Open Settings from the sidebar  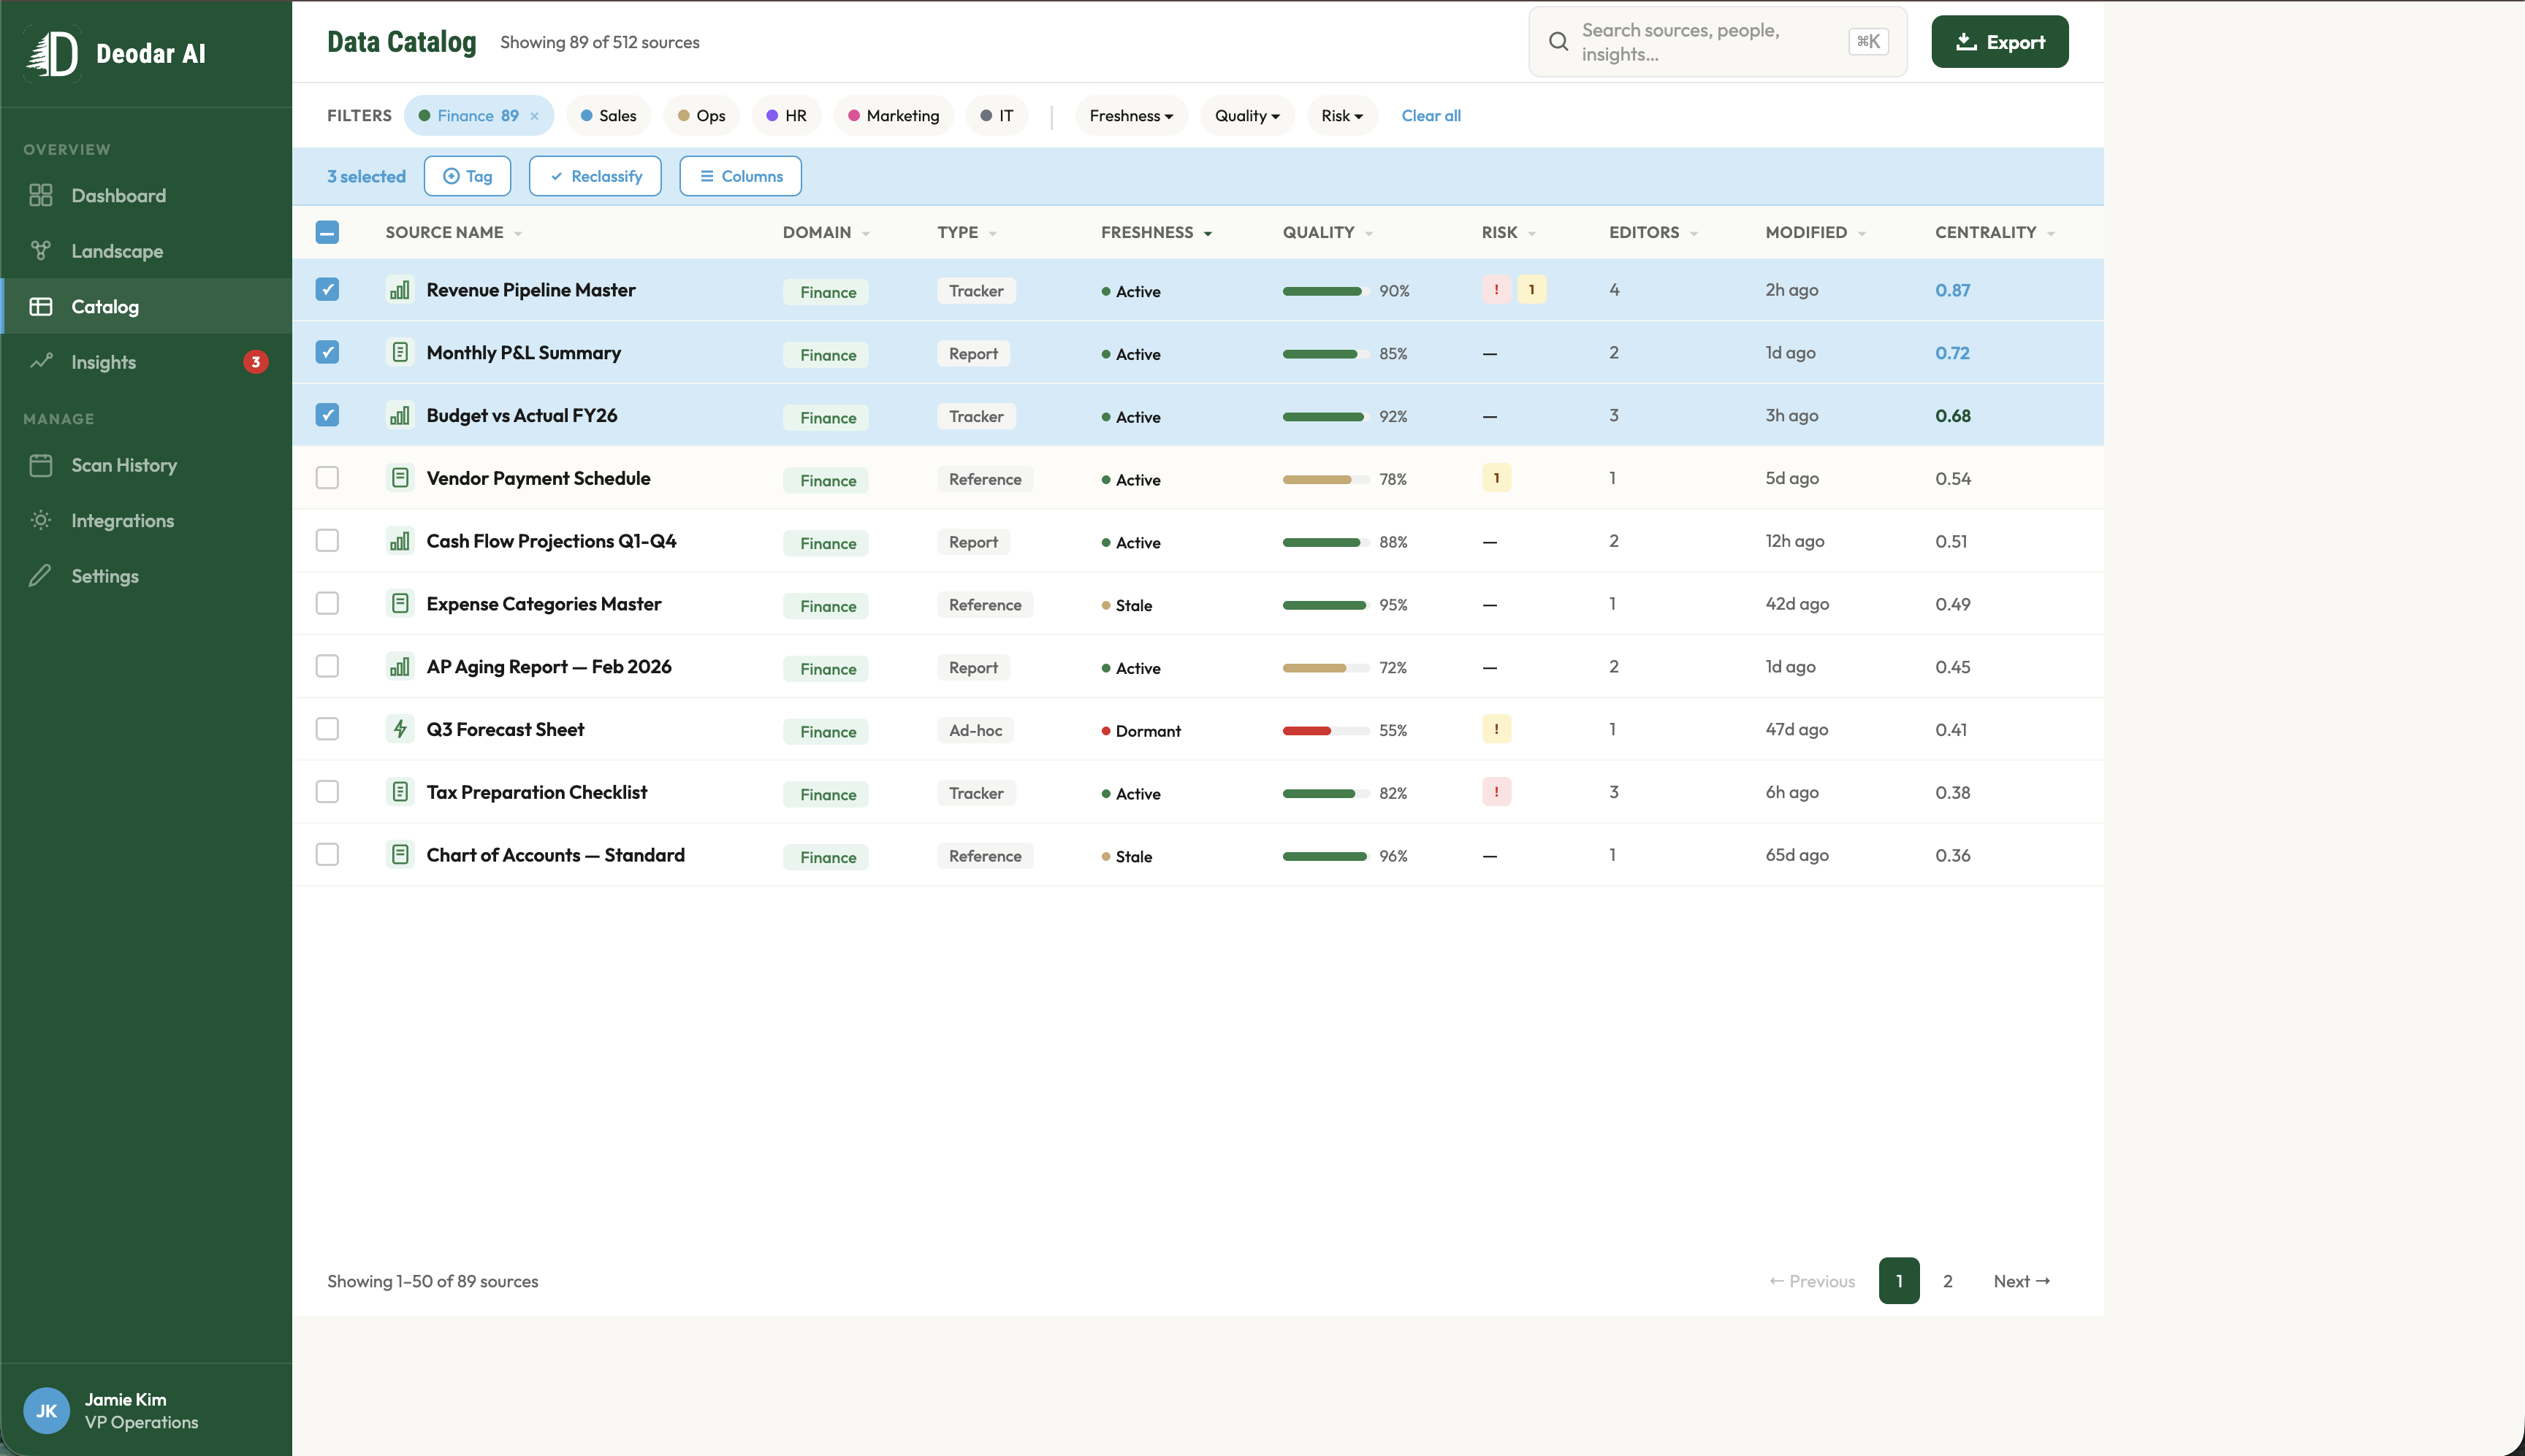coord(105,576)
